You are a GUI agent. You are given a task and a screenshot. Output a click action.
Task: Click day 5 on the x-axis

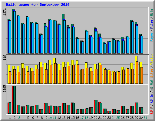click(28, 118)
